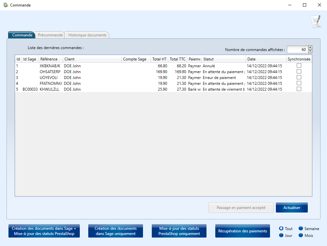Check the Synchronisée box for order BC00033

[x=299, y=88]
